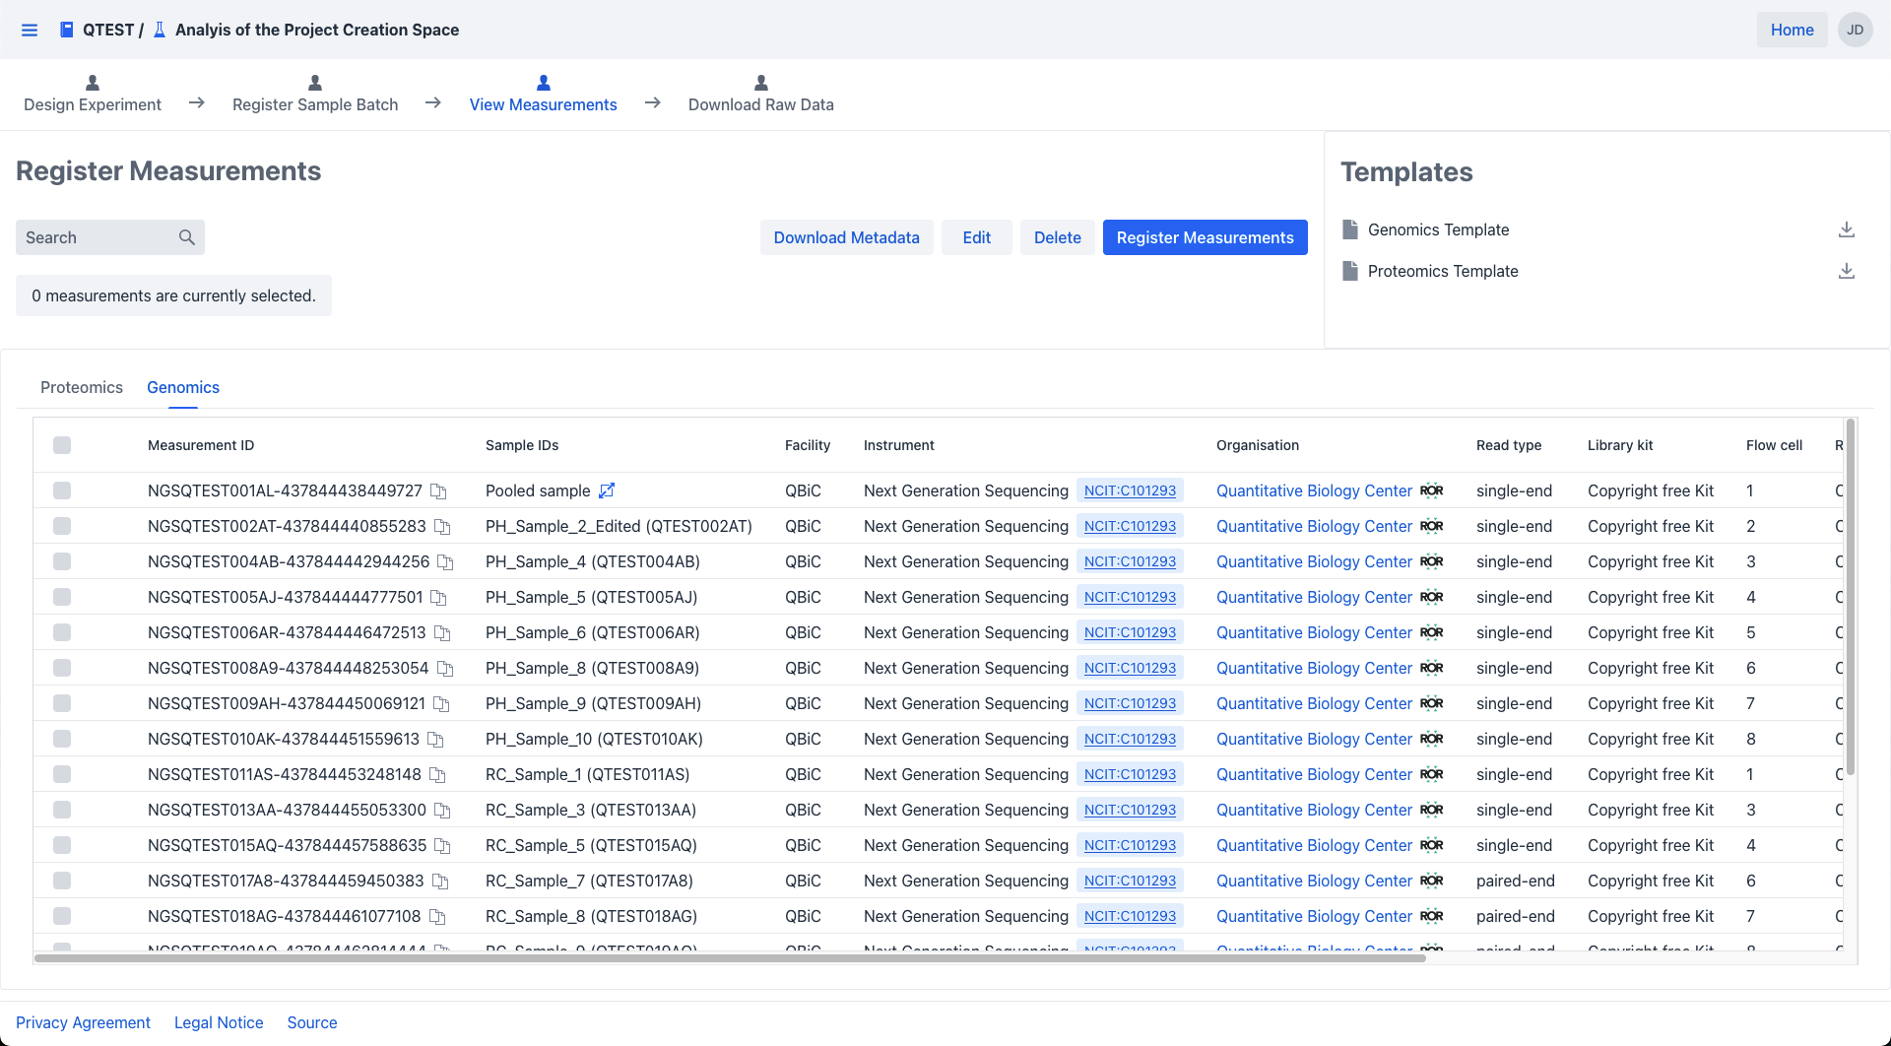
Task: Go to Download Raw Data step
Action: coord(760,95)
